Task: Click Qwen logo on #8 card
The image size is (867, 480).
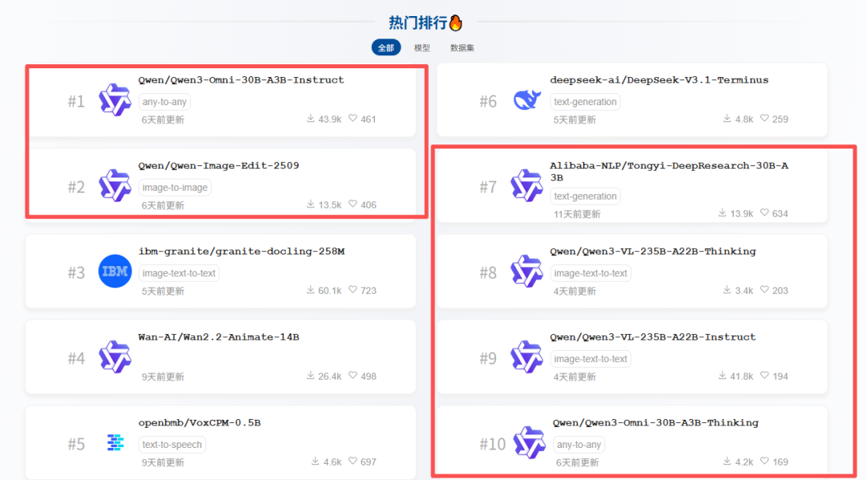Action: pos(527,271)
